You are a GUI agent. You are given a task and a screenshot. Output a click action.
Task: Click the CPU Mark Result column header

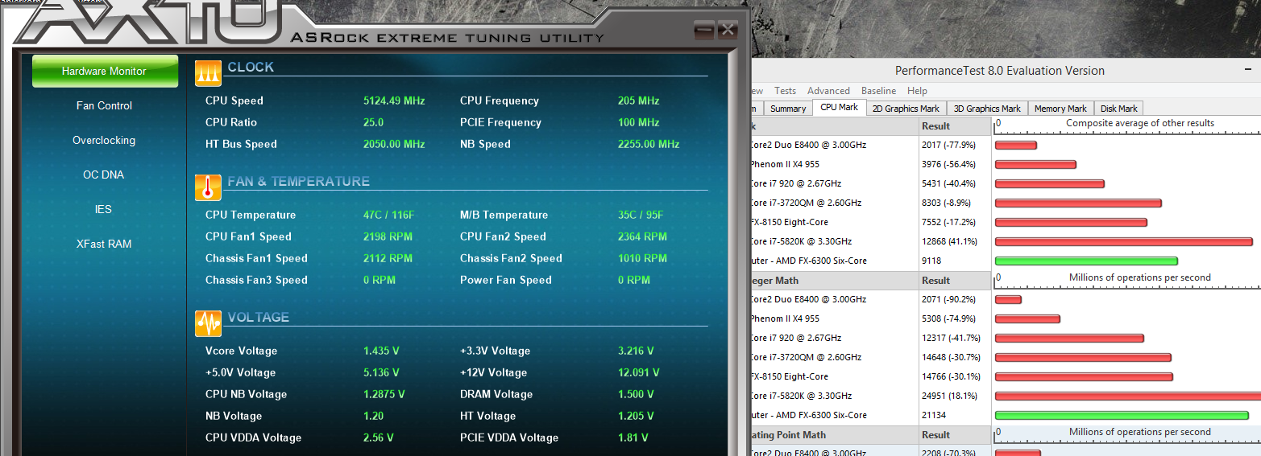(954, 126)
